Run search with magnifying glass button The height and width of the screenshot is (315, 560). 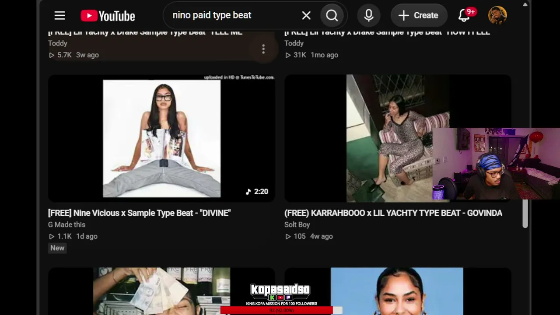[332, 16]
